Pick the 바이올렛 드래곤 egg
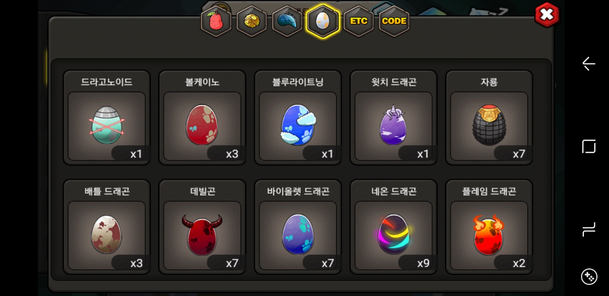Viewport: 609px width, 296px height. [x=298, y=227]
